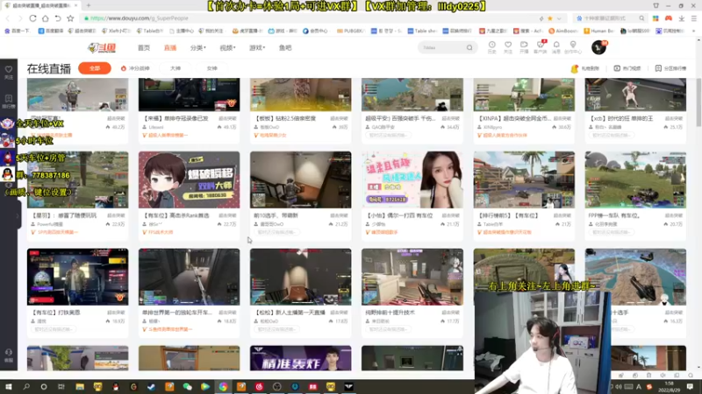Open the 礼物特效 link
702x394 pixels.
coord(585,68)
